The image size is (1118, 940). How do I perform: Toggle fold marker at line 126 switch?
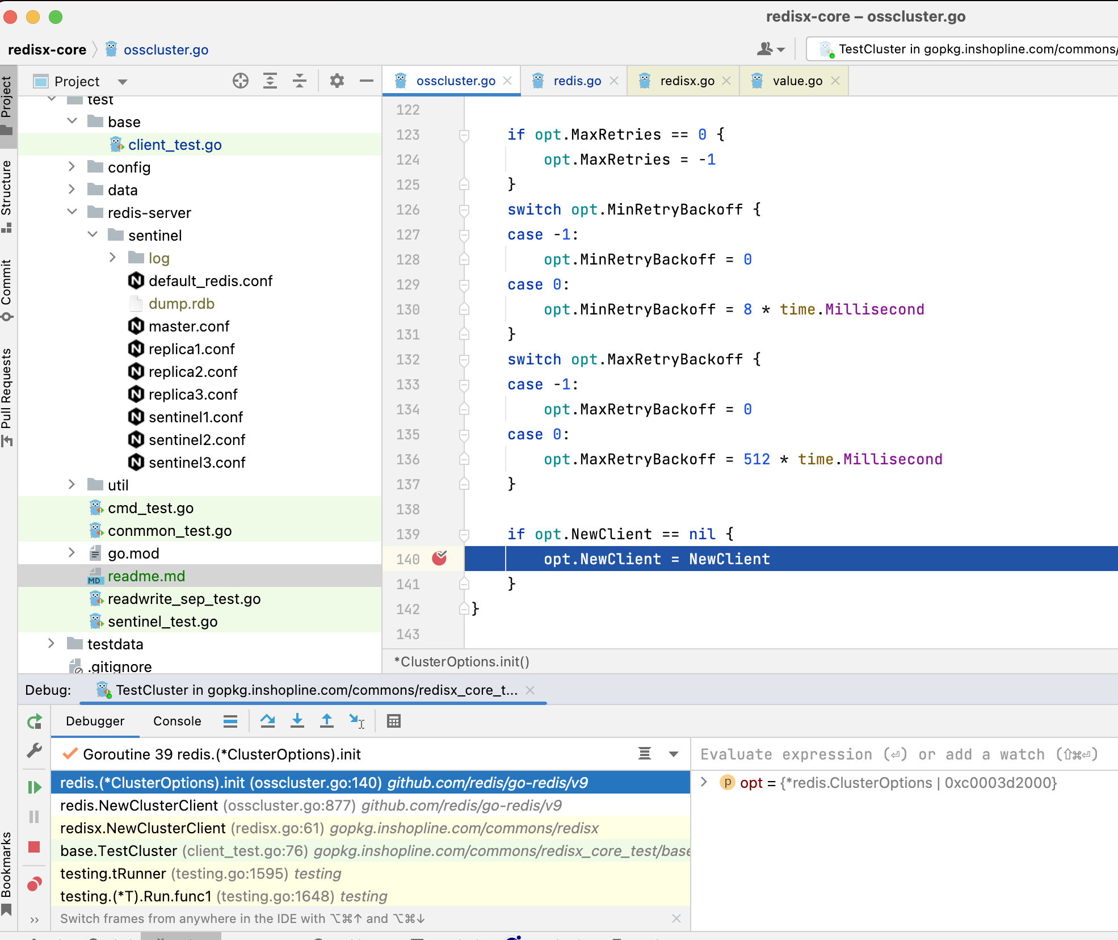[x=464, y=210]
